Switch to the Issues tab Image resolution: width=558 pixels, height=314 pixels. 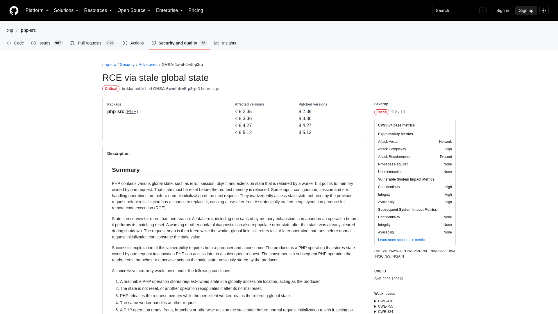coord(47,43)
